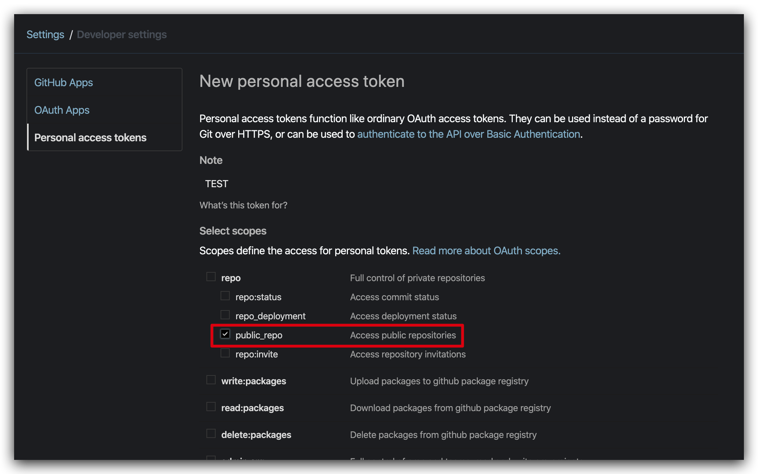758x474 pixels.
Task: Click "What's this token for?" hint
Action: click(243, 205)
